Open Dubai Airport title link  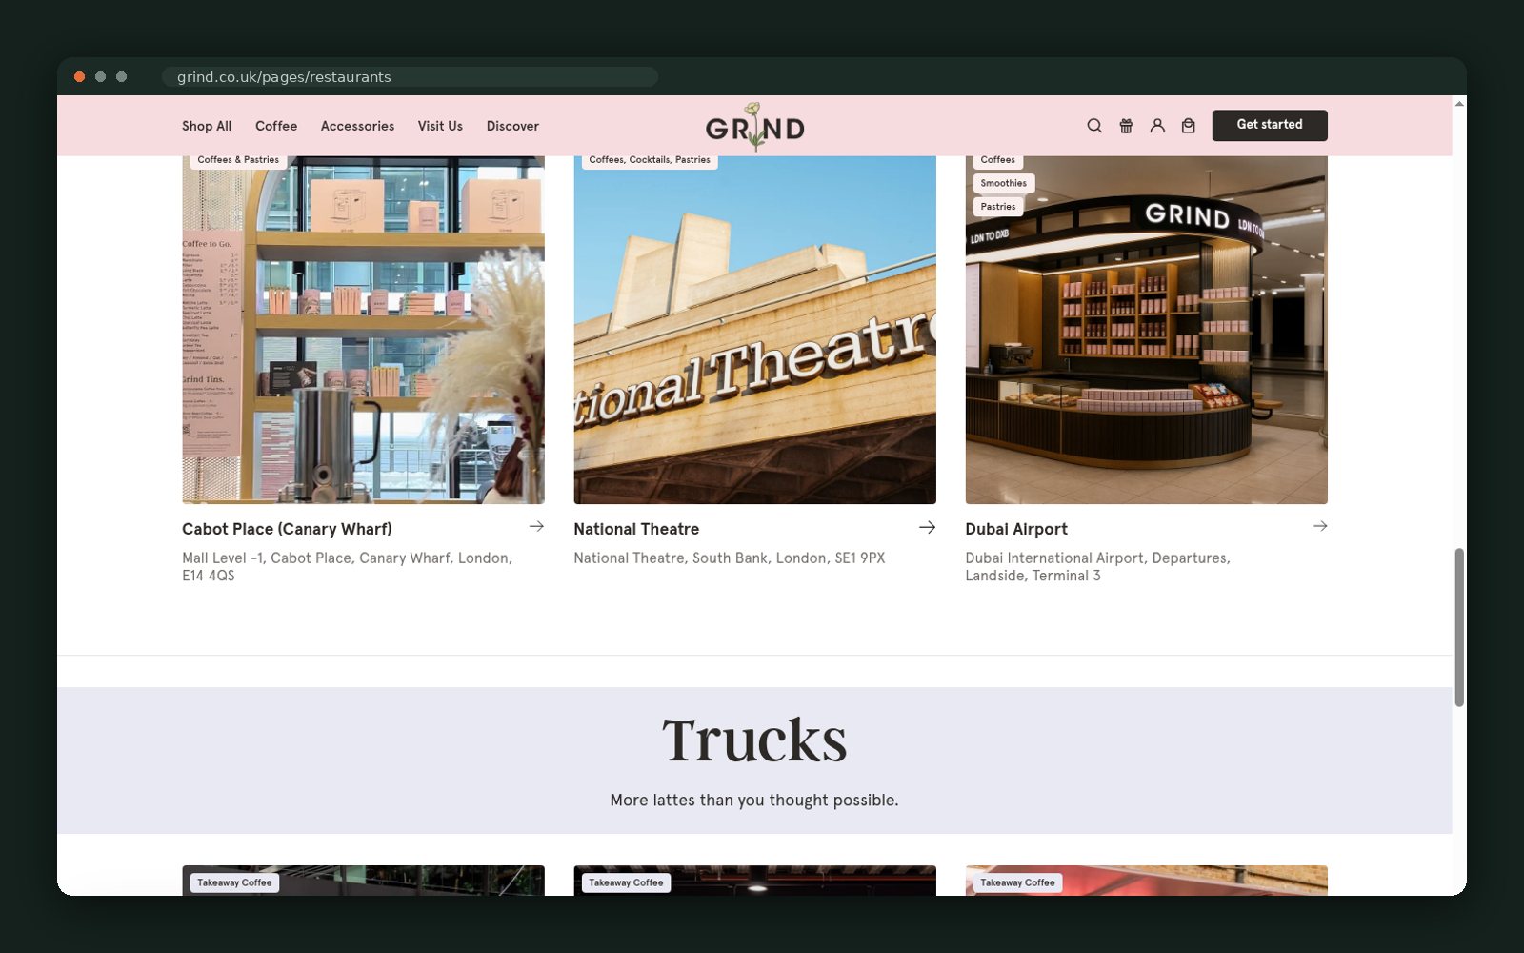pyautogui.click(x=1016, y=529)
